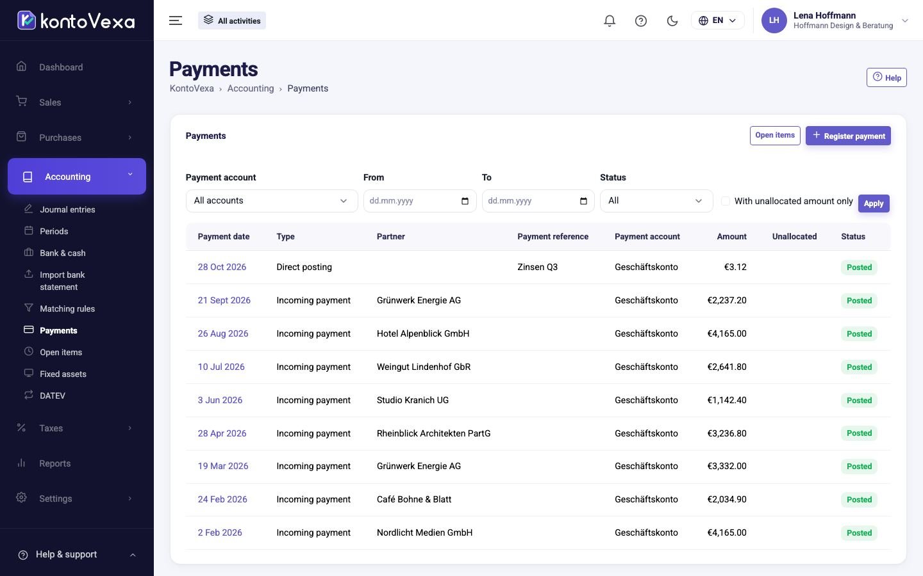Screen dimensions: 923x576
Task: Open the 2 Feb 2026 payment link
Action: pos(220,532)
